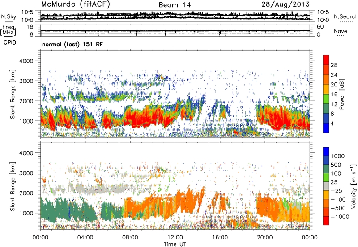The width and height of the screenshot is (358, 247).
Task: Click 'normal (fast) 151 RF' text
Action: [x=72, y=44]
